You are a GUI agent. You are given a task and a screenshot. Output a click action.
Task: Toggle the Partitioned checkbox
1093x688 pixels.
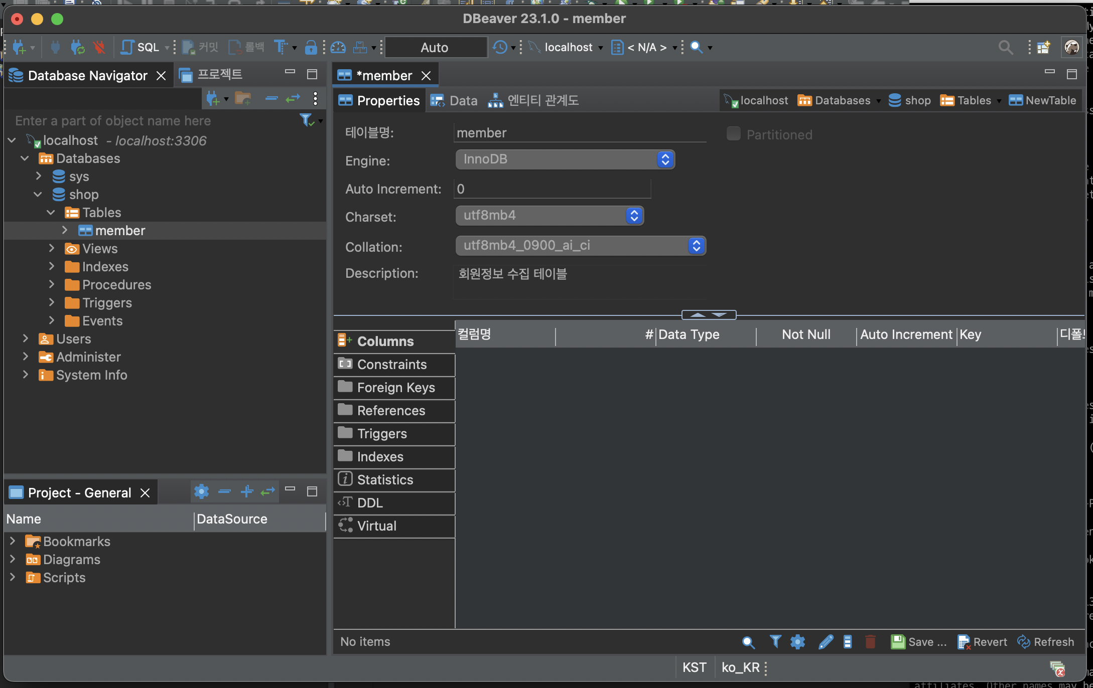click(733, 134)
